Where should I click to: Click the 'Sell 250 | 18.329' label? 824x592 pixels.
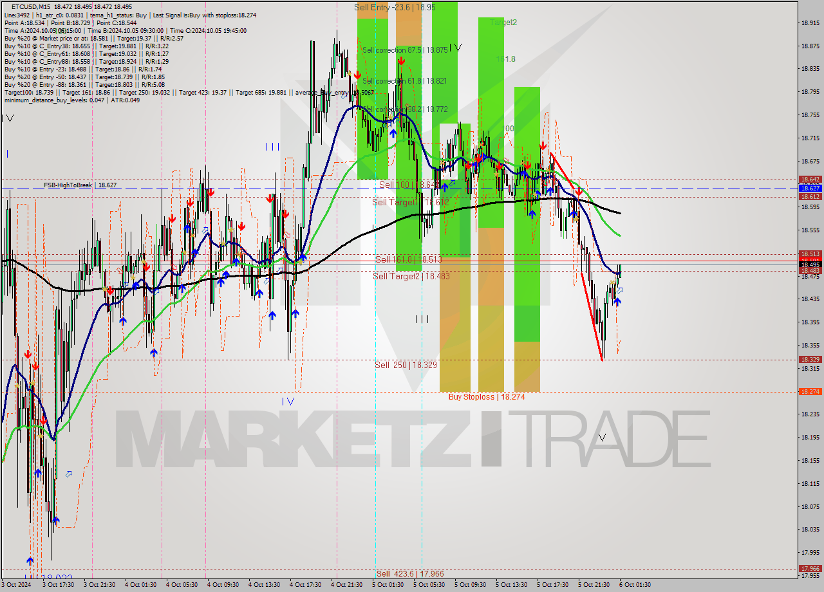pos(406,365)
